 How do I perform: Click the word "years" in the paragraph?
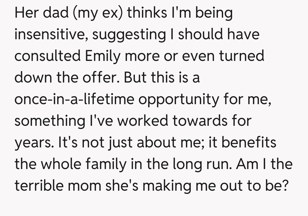tap(33, 143)
